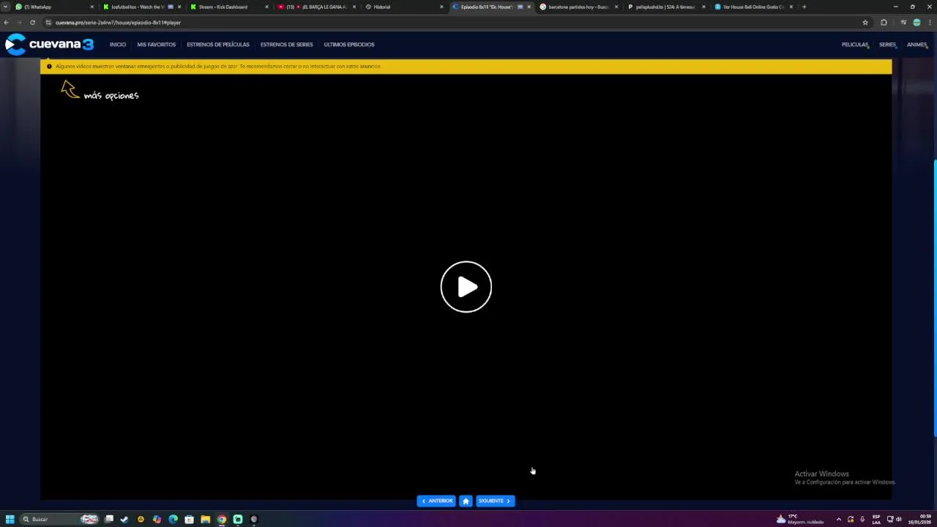Open File Explorer from the taskbar
The image size is (937, 527).
tap(205, 519)
